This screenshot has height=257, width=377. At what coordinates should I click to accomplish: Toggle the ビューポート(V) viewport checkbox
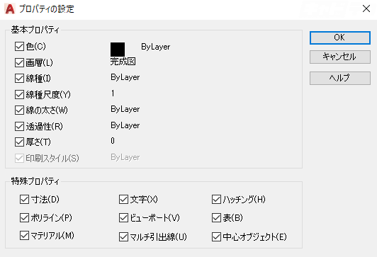click(123, 217)
